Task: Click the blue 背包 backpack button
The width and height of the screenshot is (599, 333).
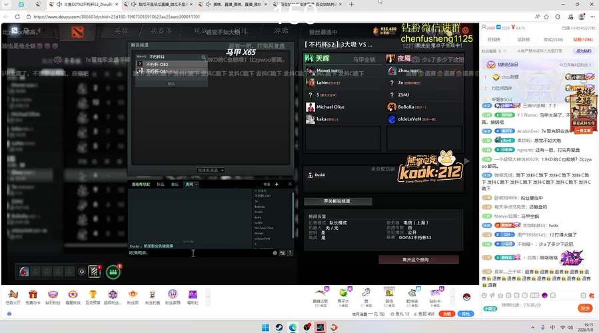Action: coord(465,314)
